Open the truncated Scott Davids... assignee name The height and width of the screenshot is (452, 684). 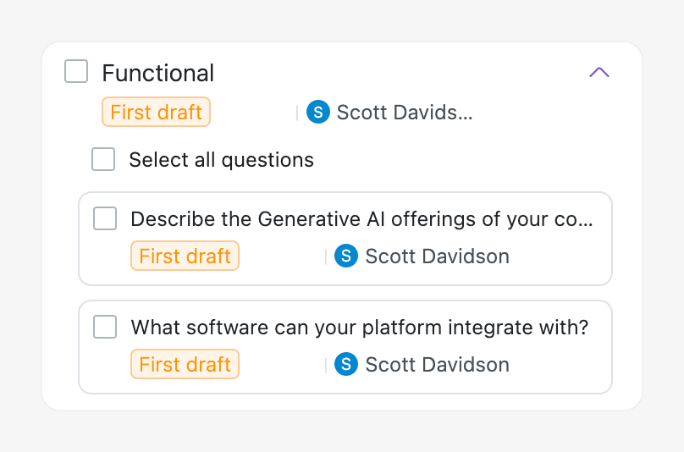coord(405,112)
